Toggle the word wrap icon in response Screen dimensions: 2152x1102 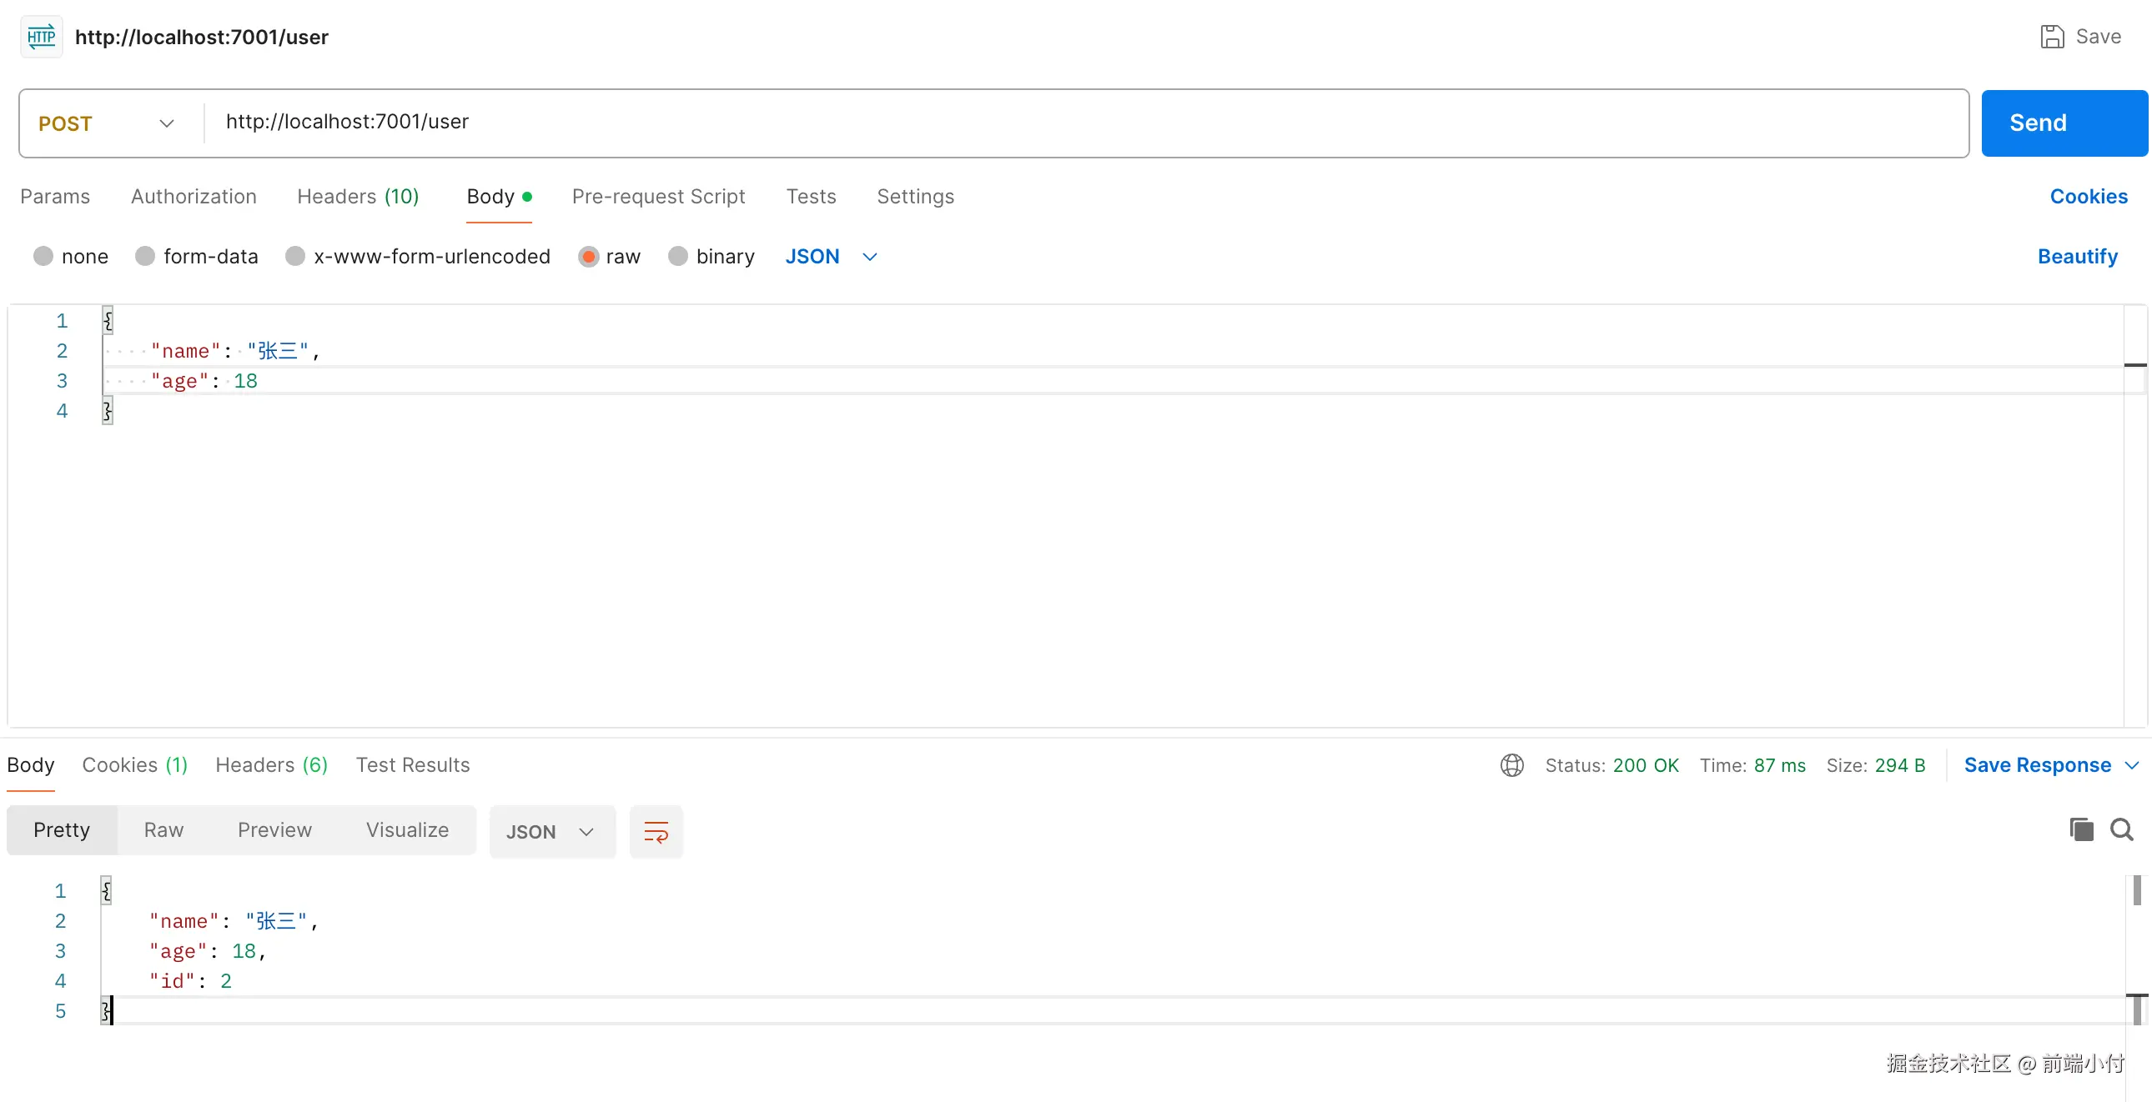click(656, 832)
